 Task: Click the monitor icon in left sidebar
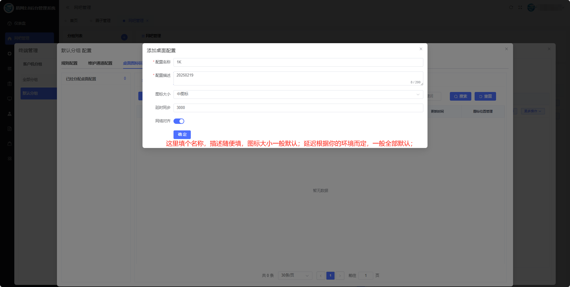point(10,99)
